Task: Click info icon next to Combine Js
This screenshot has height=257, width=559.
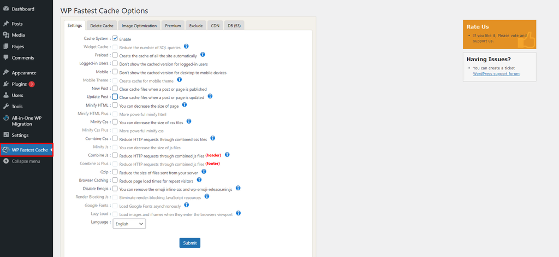Action: pos(227,155)
